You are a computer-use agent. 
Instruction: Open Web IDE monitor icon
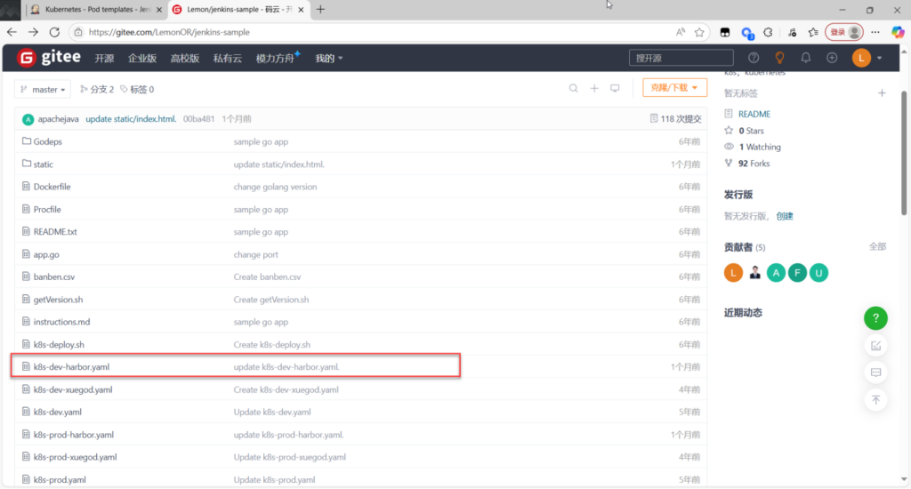tap(615, 89)
